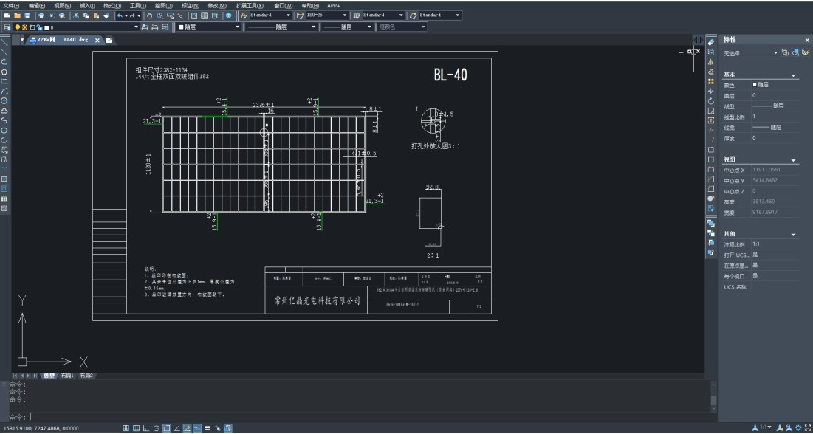Screen dimensions: 813x434
Task: Switch to the 布局1 layout tab
Action: click(66, 376)
